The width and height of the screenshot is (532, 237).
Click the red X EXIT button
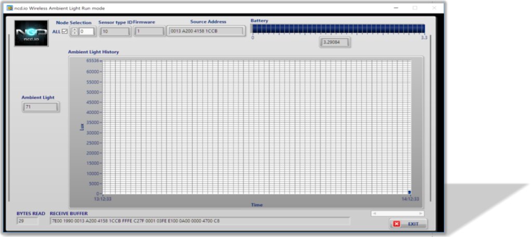pyautogui.click(x=408, y=224)
